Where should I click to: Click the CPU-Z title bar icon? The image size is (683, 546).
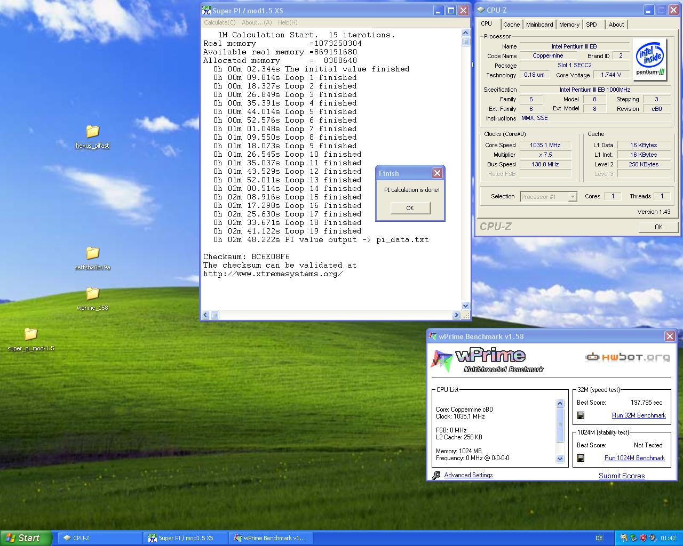[480, 10]
